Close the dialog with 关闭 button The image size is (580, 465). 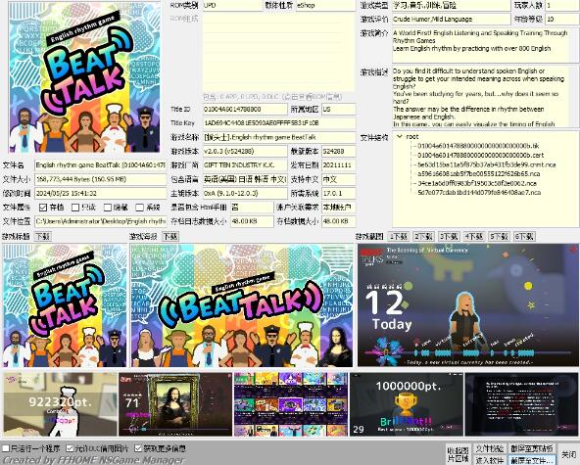pos(568,454)
